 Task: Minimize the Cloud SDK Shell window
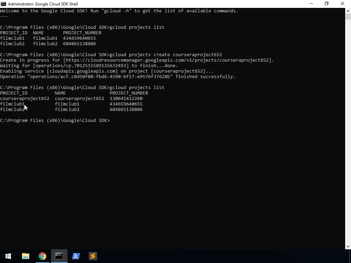pos(311,4)
